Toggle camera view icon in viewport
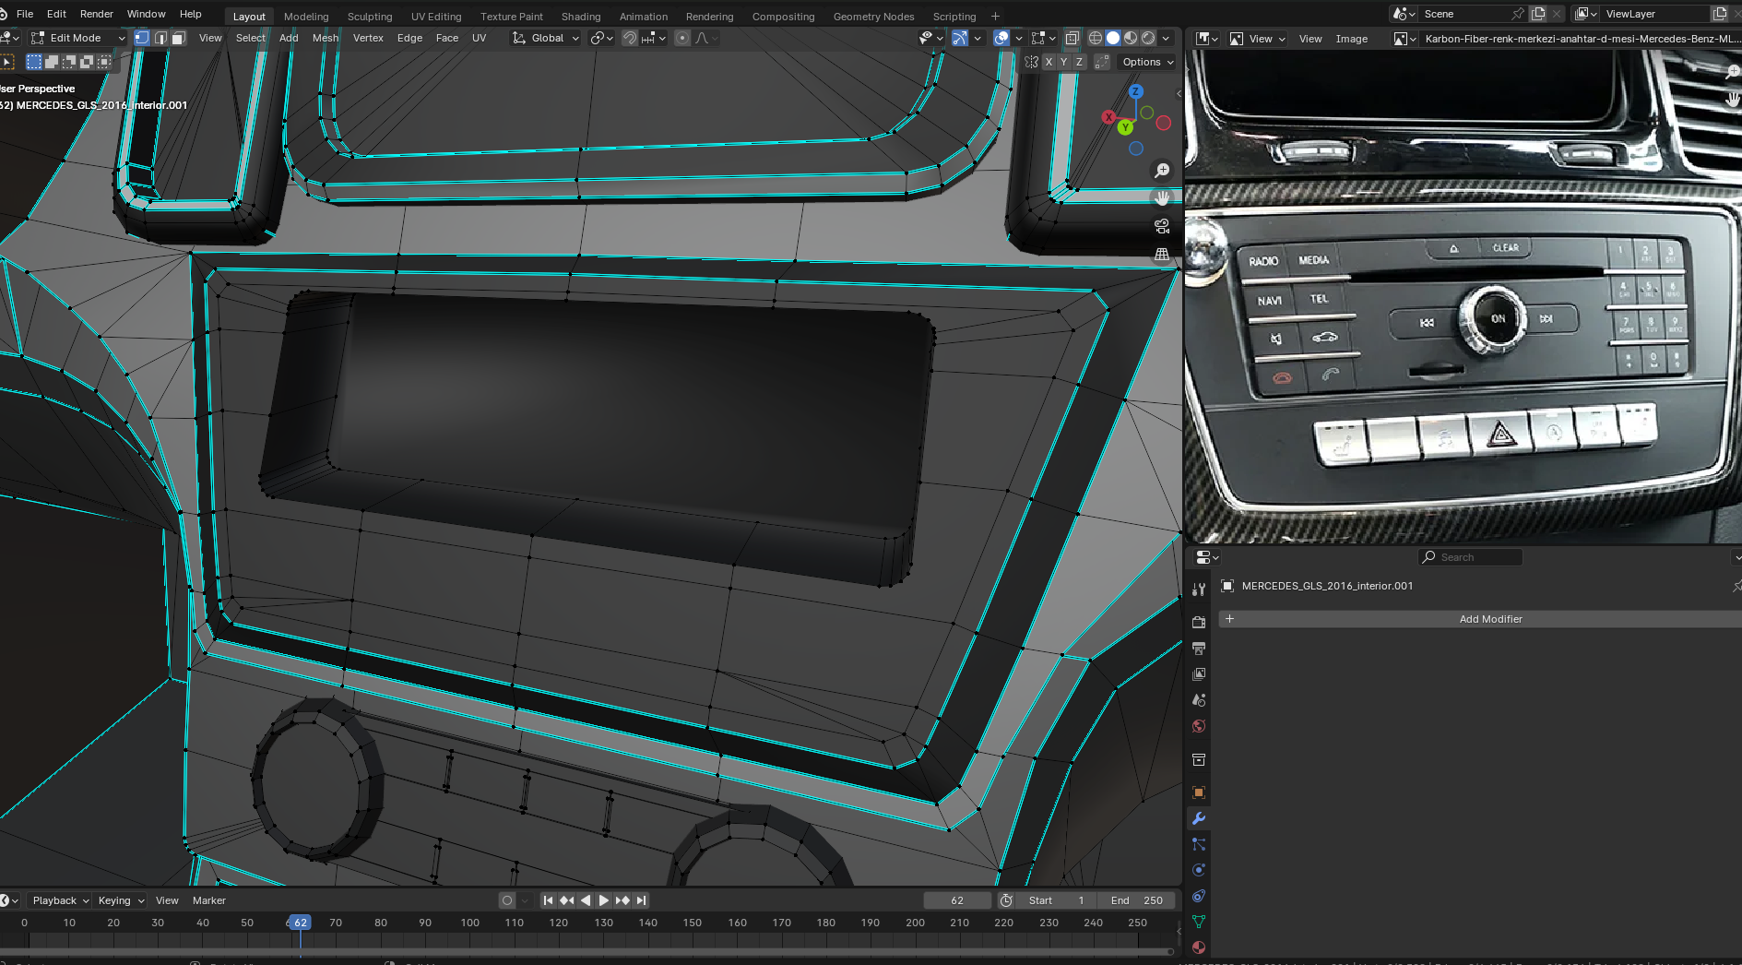1742x965 pixels. tap(1162, 226)
